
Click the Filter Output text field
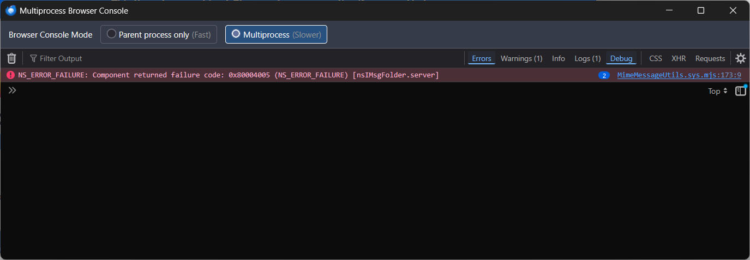245,58
